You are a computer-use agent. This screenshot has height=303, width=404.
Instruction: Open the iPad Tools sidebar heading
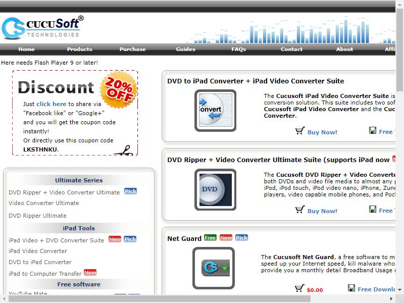pos(79,228)
